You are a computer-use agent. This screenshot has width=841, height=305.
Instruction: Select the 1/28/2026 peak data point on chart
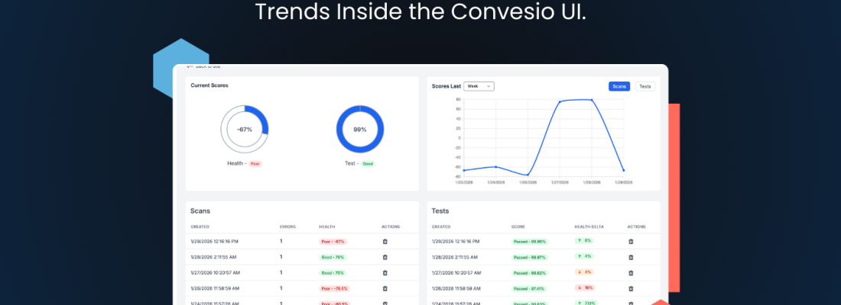(592, 100)
